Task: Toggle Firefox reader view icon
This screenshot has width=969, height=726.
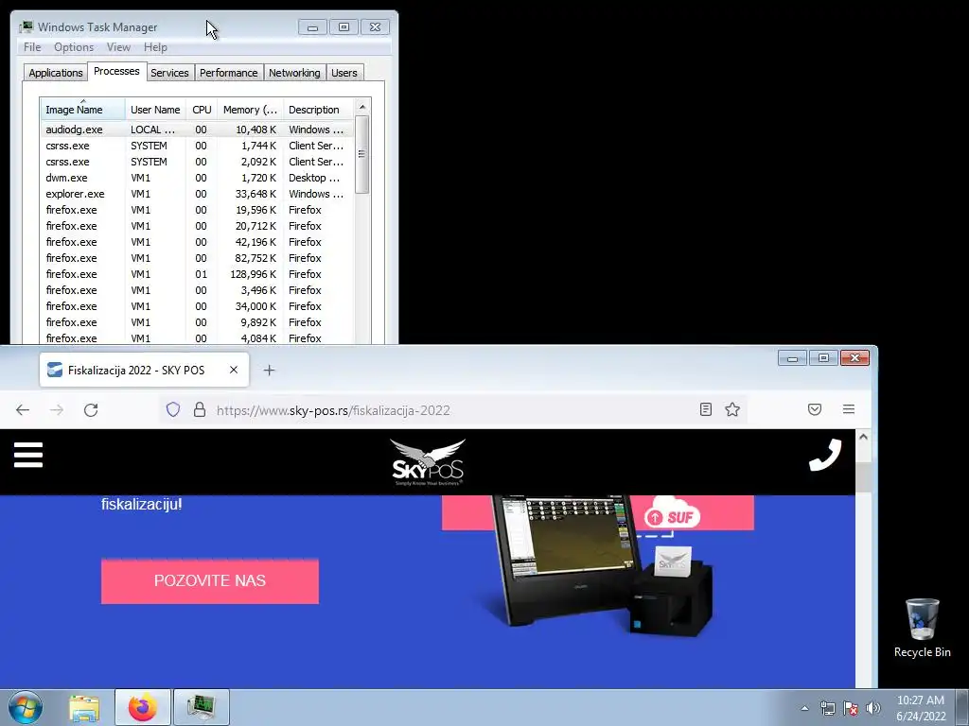Action: 706,409
